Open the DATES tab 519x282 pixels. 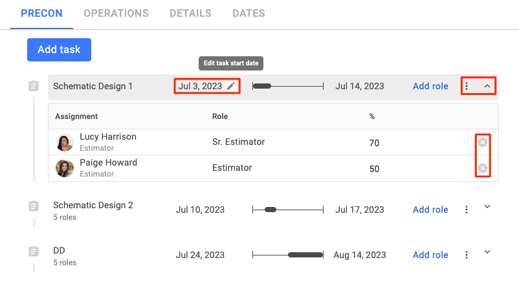(x=248, y=13)
